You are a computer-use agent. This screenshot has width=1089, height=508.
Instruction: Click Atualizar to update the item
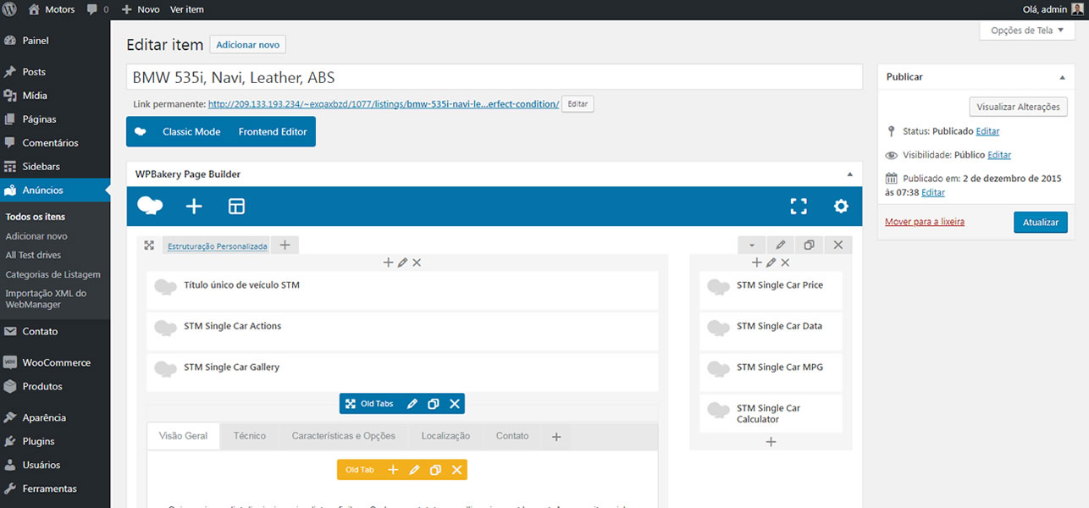(x=1041, y=222)
